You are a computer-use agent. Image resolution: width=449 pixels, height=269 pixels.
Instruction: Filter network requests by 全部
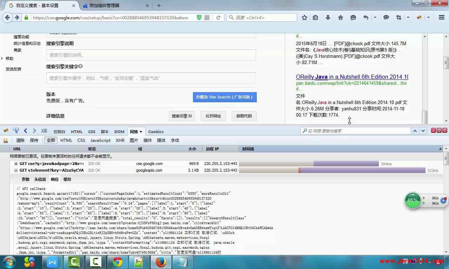pyautogui.click(x=51, y=140)
